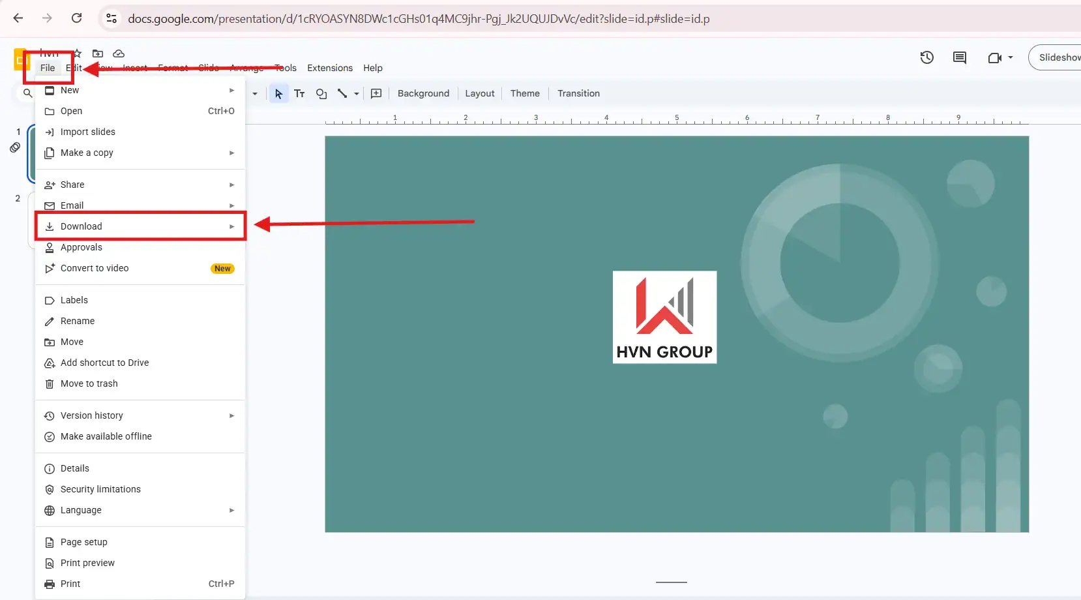Open the line tool dropdown arrow
Viewport: 1081px width, 600px height.
pos(357,94)
